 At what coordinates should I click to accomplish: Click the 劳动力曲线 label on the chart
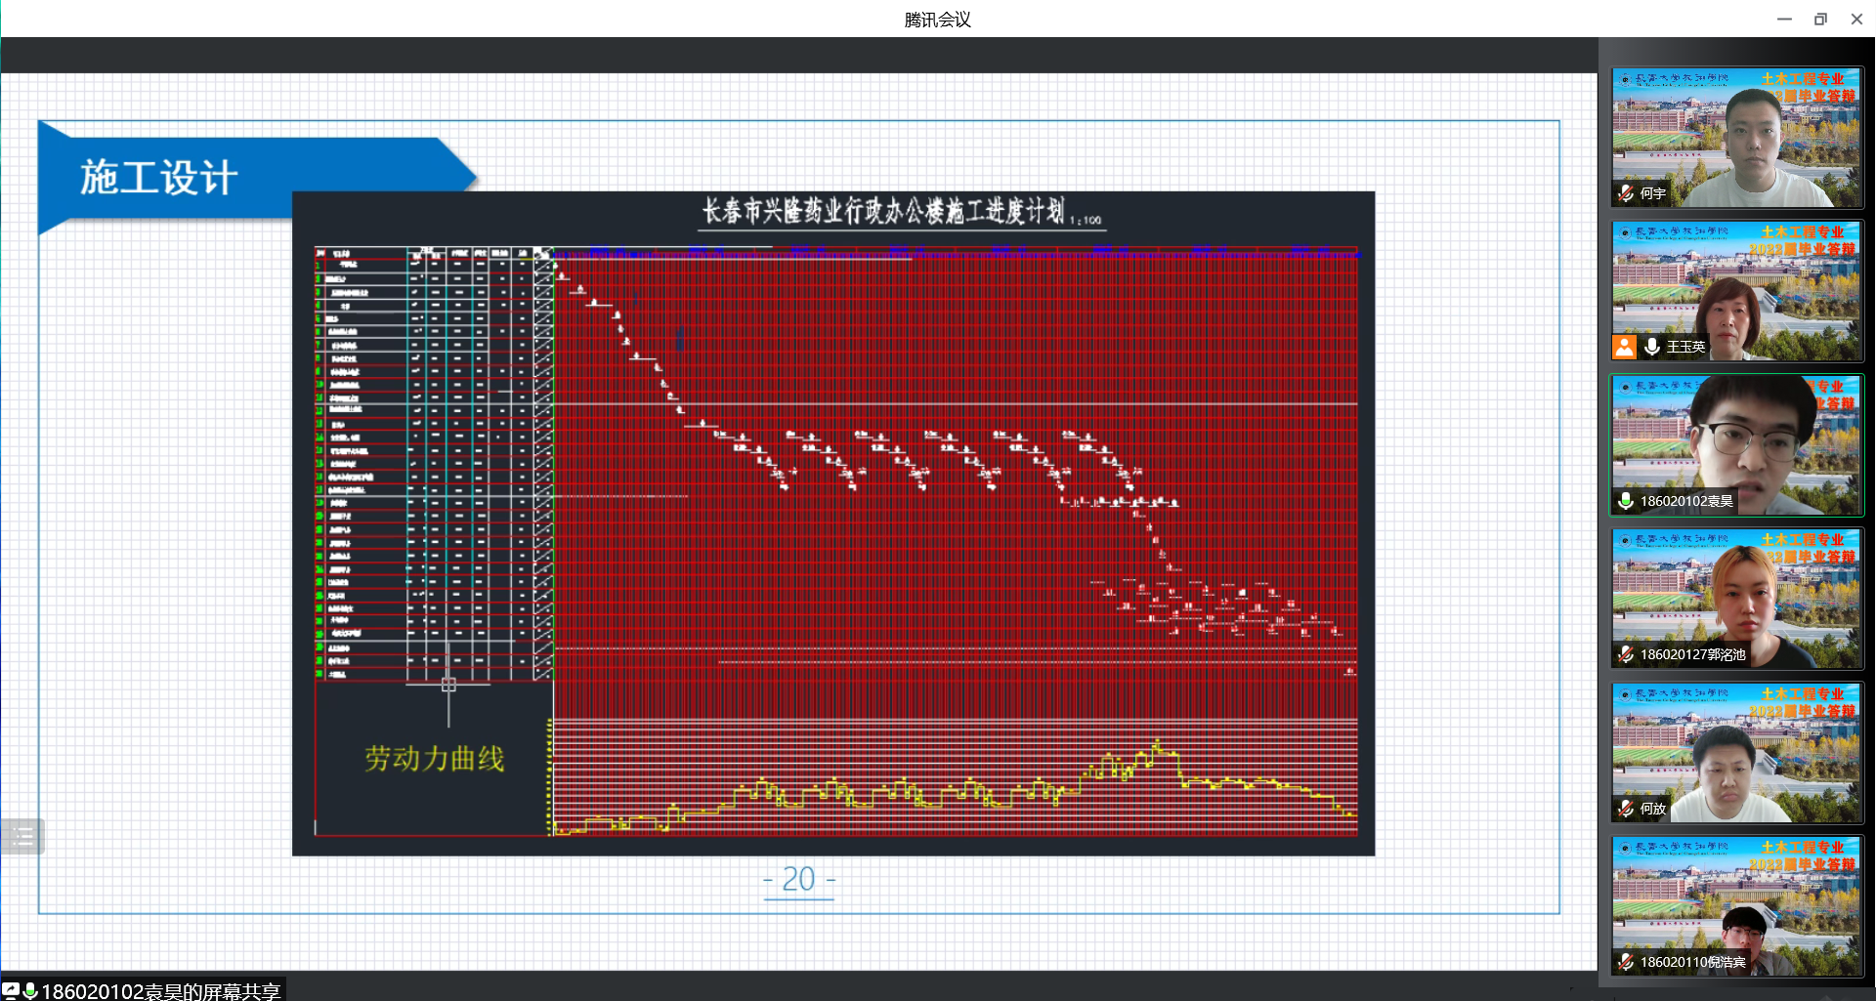click(x=434, y=758)
